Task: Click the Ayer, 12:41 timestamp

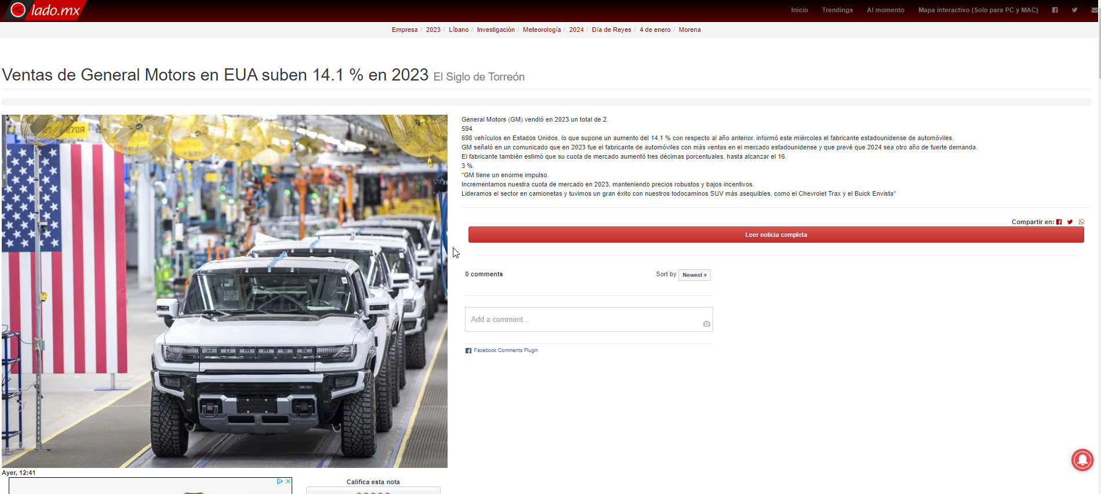Action: [19, 473]
